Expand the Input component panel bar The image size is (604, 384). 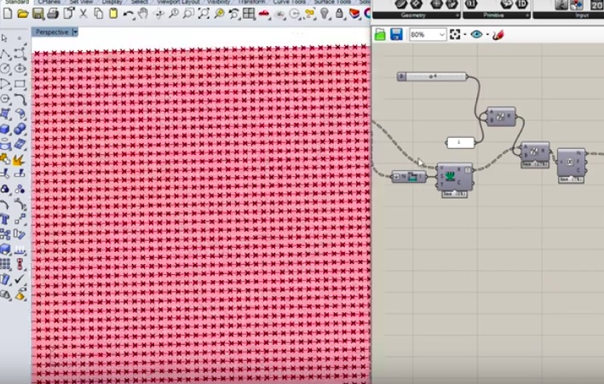click(x=568, y=15)
